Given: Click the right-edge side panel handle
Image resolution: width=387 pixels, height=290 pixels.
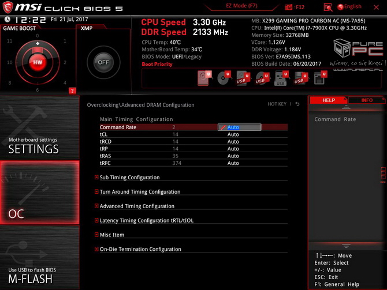Looking at the screenshot, I should (383, 175).
